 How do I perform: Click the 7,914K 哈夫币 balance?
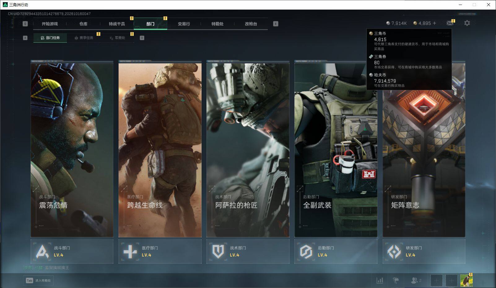tap(397, 23)
